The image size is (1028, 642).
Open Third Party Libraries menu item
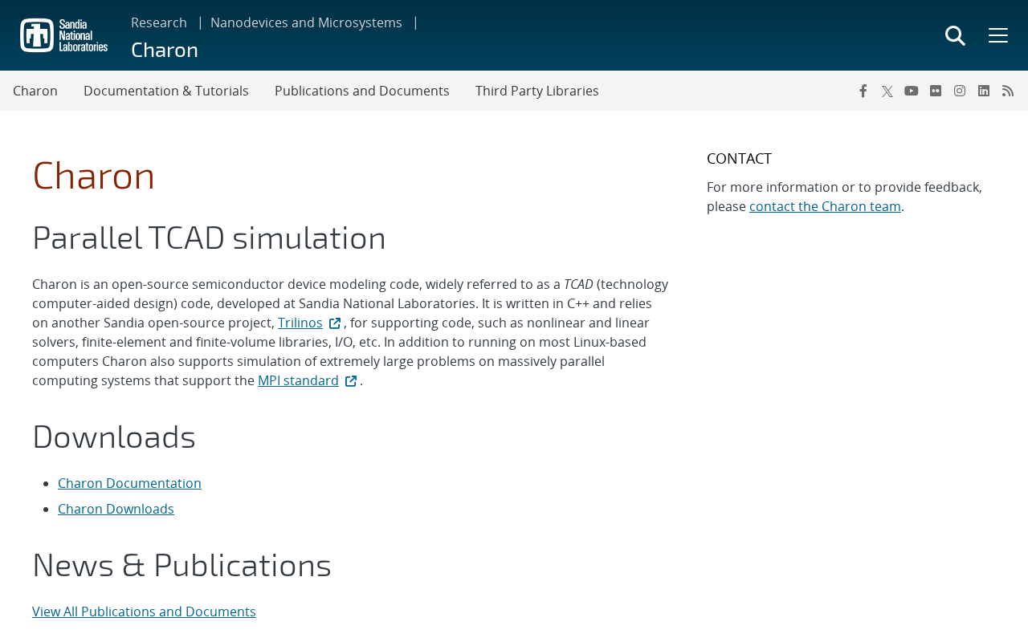537,91
